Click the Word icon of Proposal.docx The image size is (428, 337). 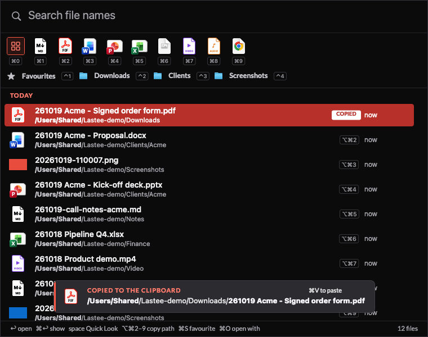click(17, 140)
